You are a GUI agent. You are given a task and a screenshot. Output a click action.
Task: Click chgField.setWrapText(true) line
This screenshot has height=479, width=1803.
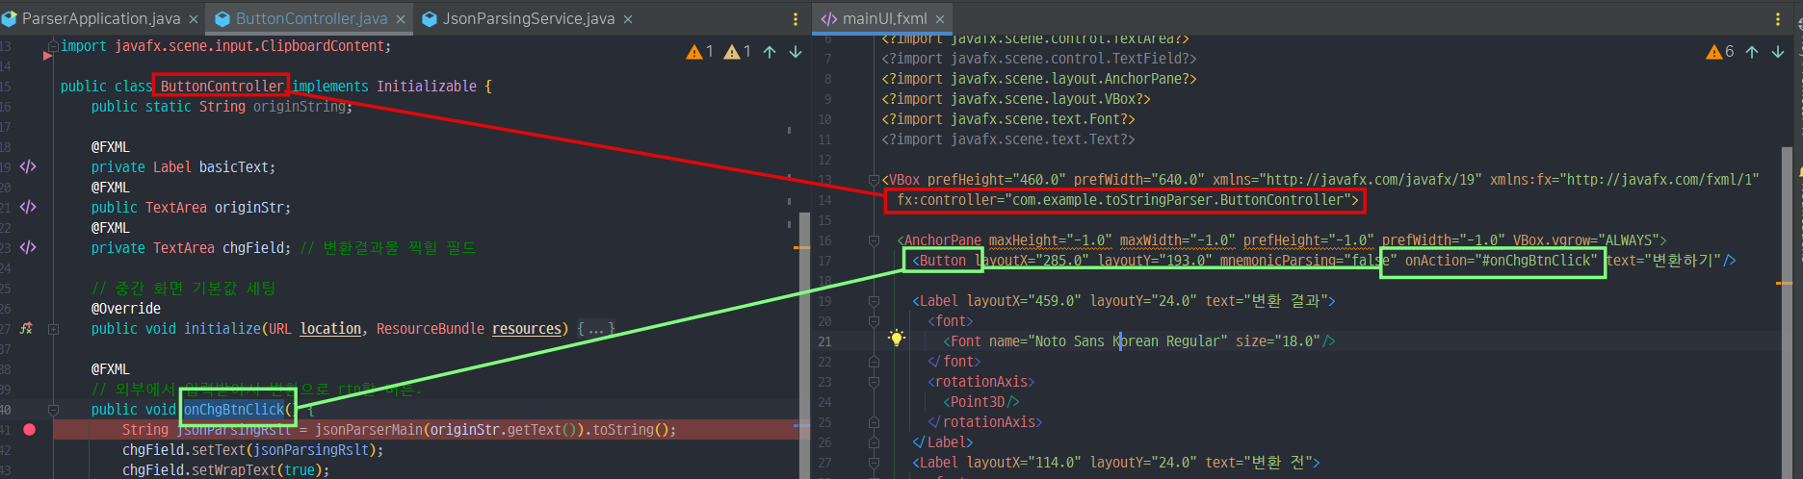point(226,470)
